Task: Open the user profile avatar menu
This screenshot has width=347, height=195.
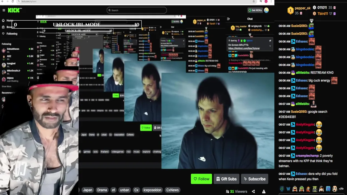Action: coord(266,10)
